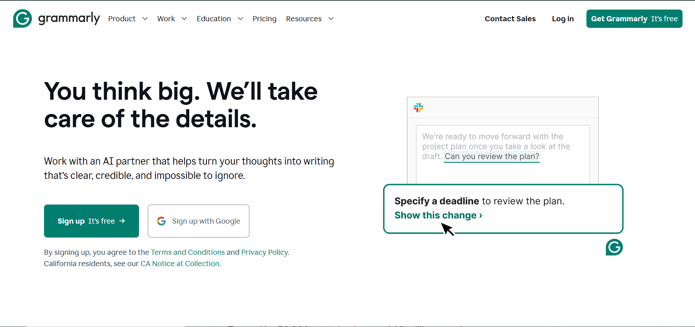The width and height of the screenshot is (695, 327).
Task: Click the underlined text Can you review the plan
Action: (491, 156)
